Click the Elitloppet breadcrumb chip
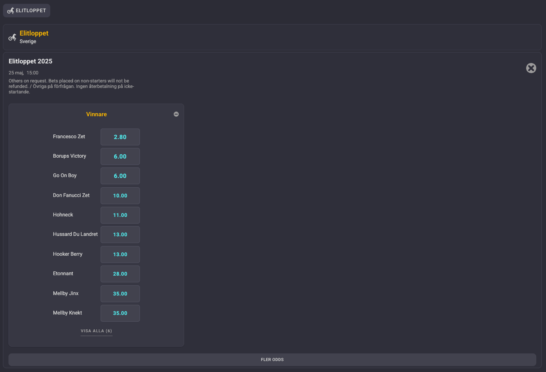The height and width of the screenshot is (372, 546). tap(27, 11)
